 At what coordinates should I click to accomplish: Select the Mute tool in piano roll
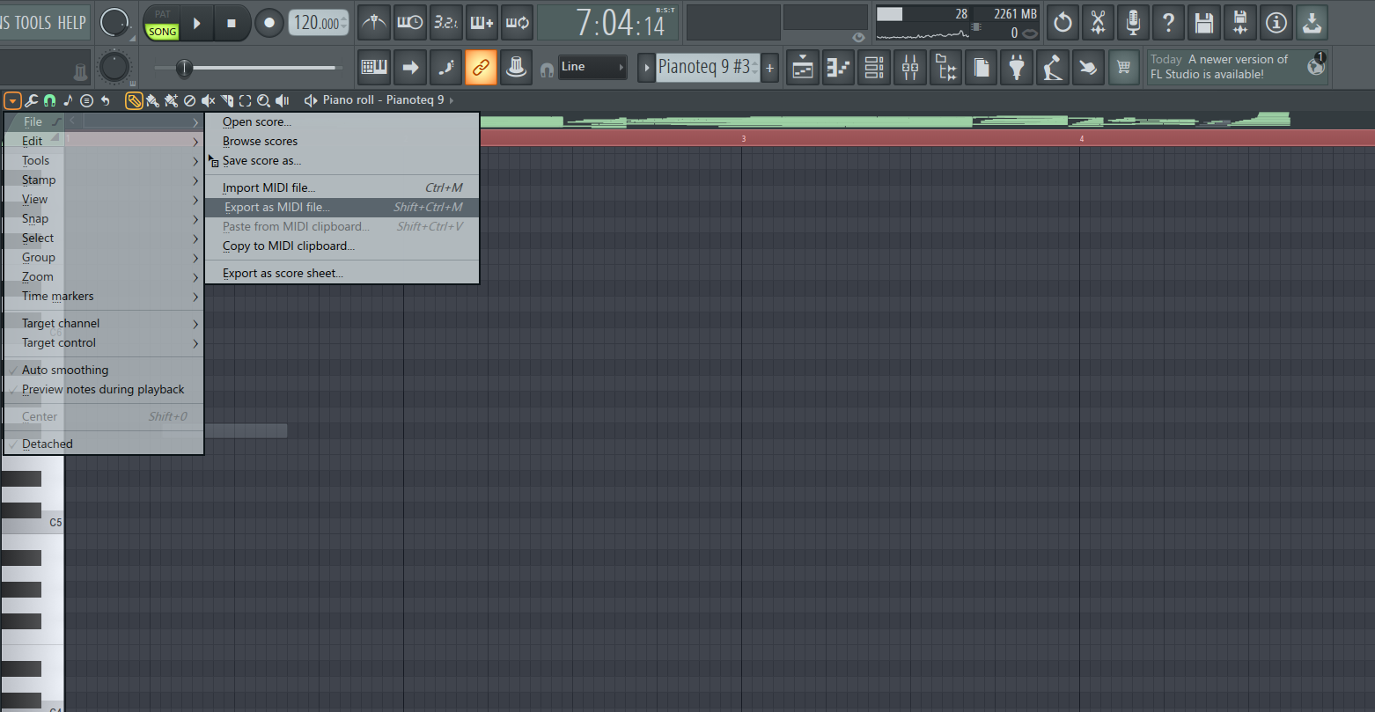[x=208, y=100]
